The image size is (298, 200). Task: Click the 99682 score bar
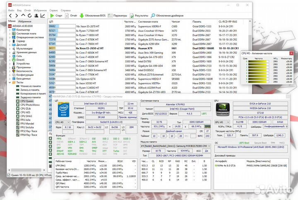(x=62, y=26)
